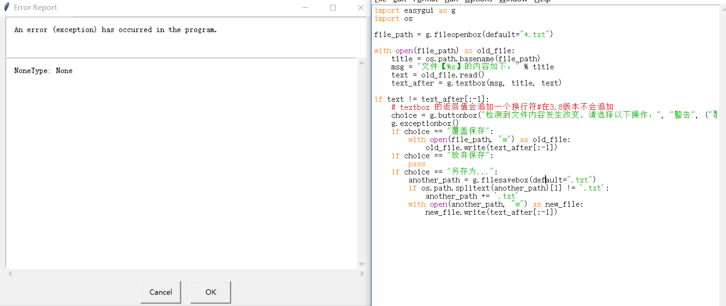Click the "import easygui as g" code line
This screenshot has height=306, width=726.
click(415, 10)
